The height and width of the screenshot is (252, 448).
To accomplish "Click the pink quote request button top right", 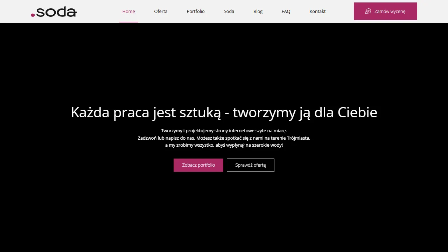I will coord(385,11).
